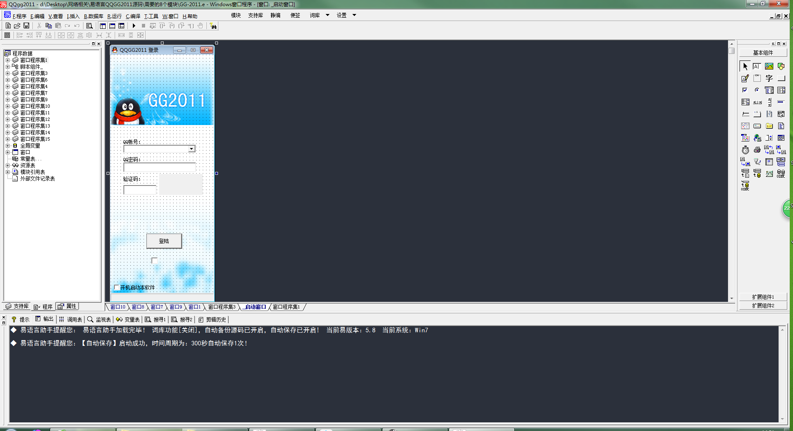This screenshot has height=431, width=793.
Task: Pick the edit box component
Action: pos(757,66)
